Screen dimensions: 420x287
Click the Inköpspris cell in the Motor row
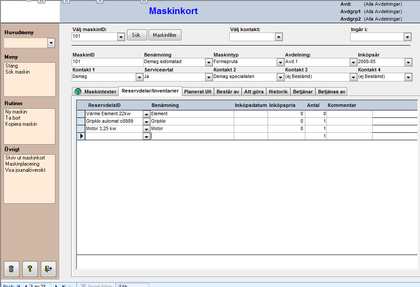click(286, 129)
